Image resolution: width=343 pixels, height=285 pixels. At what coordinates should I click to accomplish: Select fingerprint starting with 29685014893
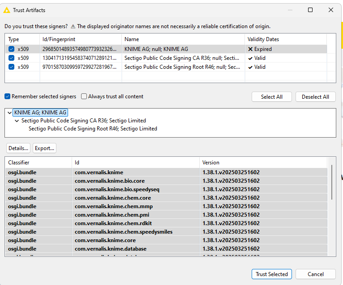point(81,49)
